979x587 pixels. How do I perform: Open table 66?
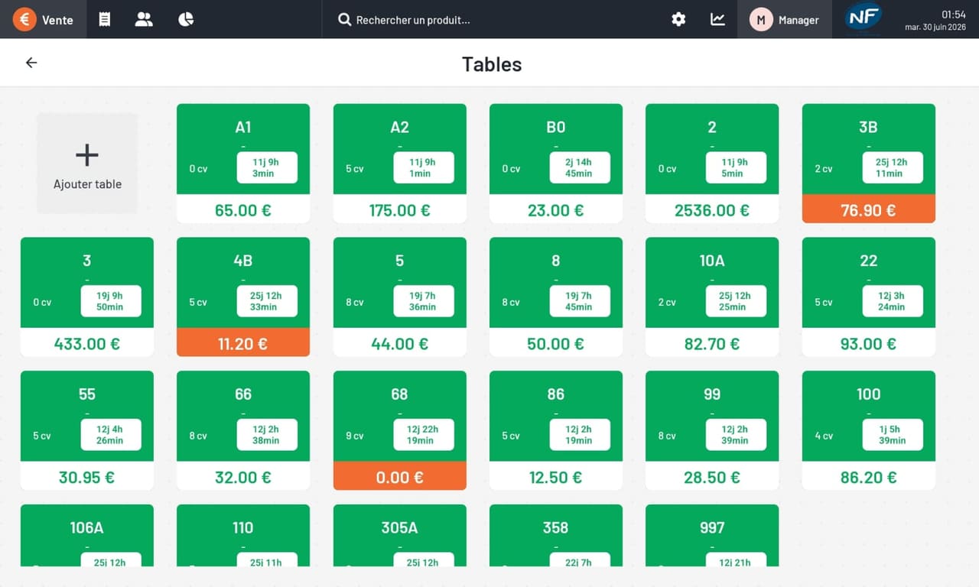click(x=243, y=430)
